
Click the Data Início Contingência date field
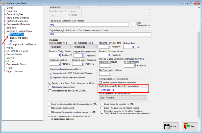tap(58, 15)
